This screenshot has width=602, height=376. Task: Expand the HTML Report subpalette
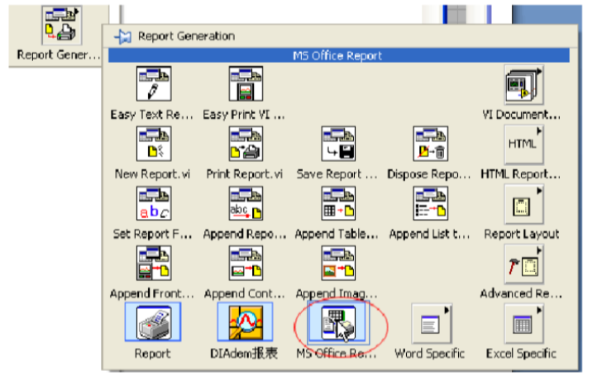(522, 144)
